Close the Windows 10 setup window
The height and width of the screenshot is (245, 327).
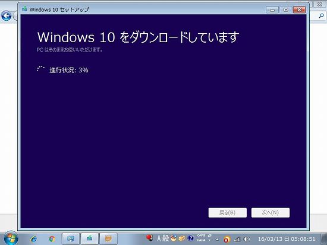coord(299,9)
